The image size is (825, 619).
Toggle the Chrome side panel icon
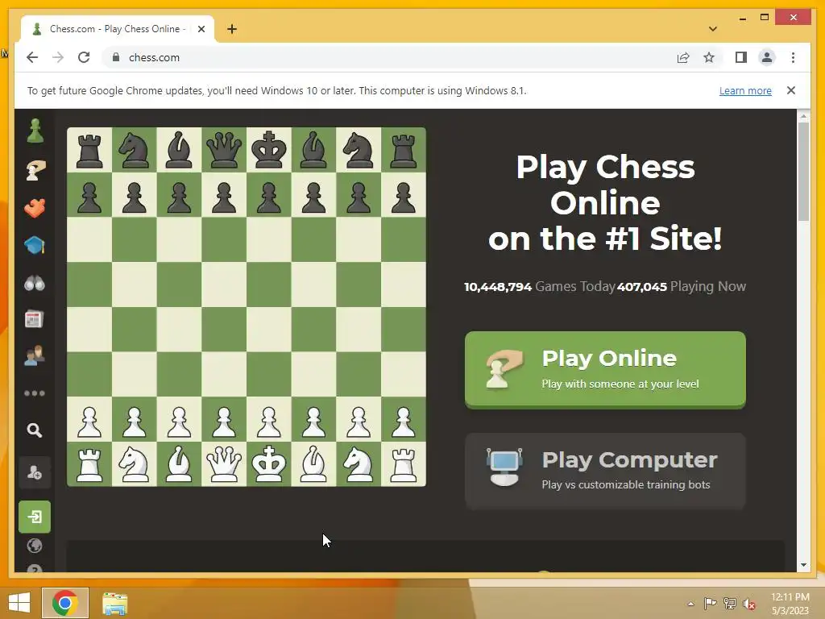click(741, 57)
